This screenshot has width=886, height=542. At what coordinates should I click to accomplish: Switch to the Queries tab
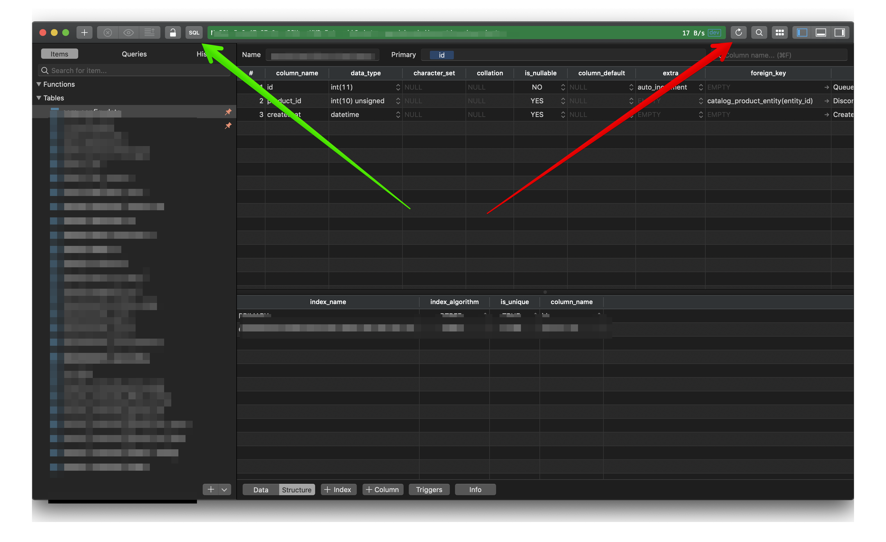pos(134,54)
